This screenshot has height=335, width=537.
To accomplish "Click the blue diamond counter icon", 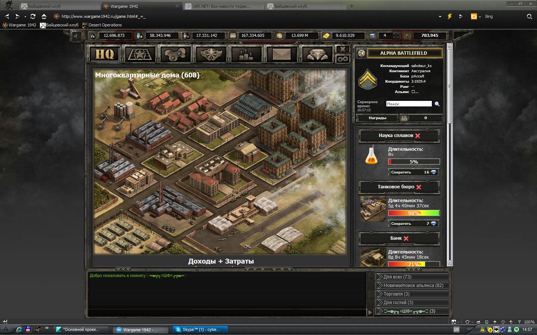I will tap(373, 36).
